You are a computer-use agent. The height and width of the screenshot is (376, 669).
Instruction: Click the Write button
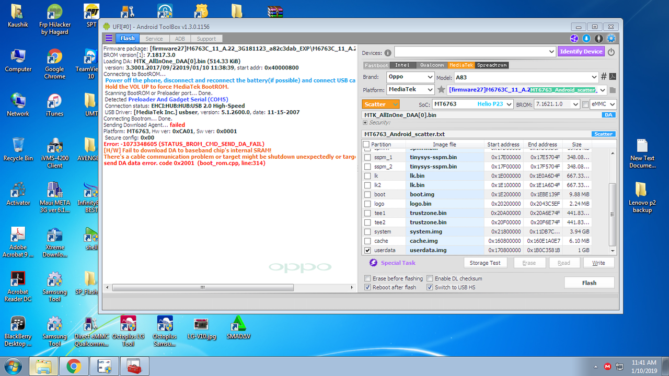[x=599, y=263]
